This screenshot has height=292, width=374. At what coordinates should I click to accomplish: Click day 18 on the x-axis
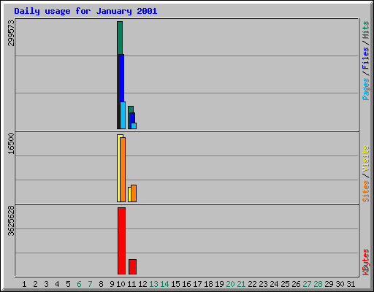pyautogui.click(x=208, y=284)
